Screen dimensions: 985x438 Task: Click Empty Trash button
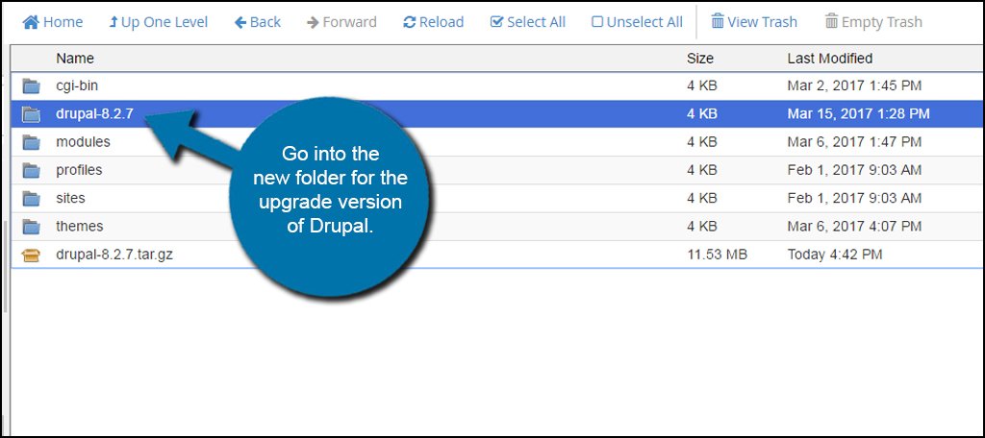[x=873, y=22]
